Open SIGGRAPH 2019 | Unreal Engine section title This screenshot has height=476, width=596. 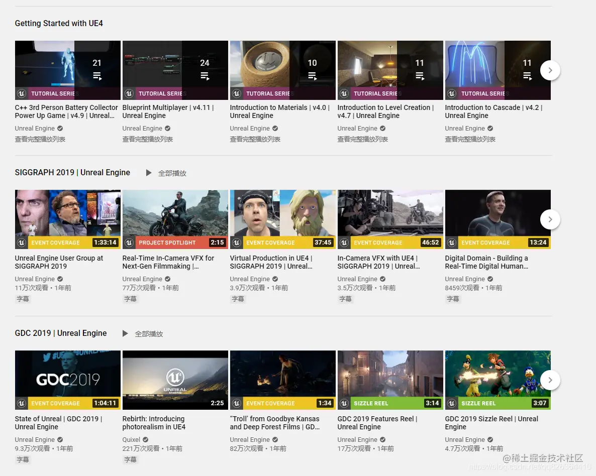(72, 172)
